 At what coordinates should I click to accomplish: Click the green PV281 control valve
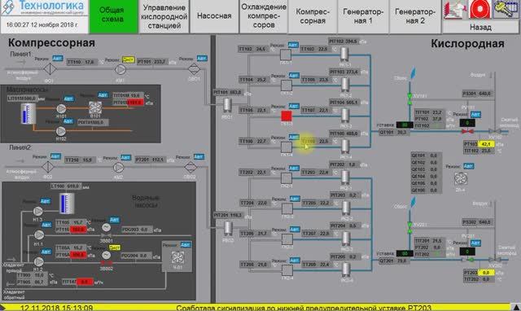pyautogui.click(x=467, y=260)
